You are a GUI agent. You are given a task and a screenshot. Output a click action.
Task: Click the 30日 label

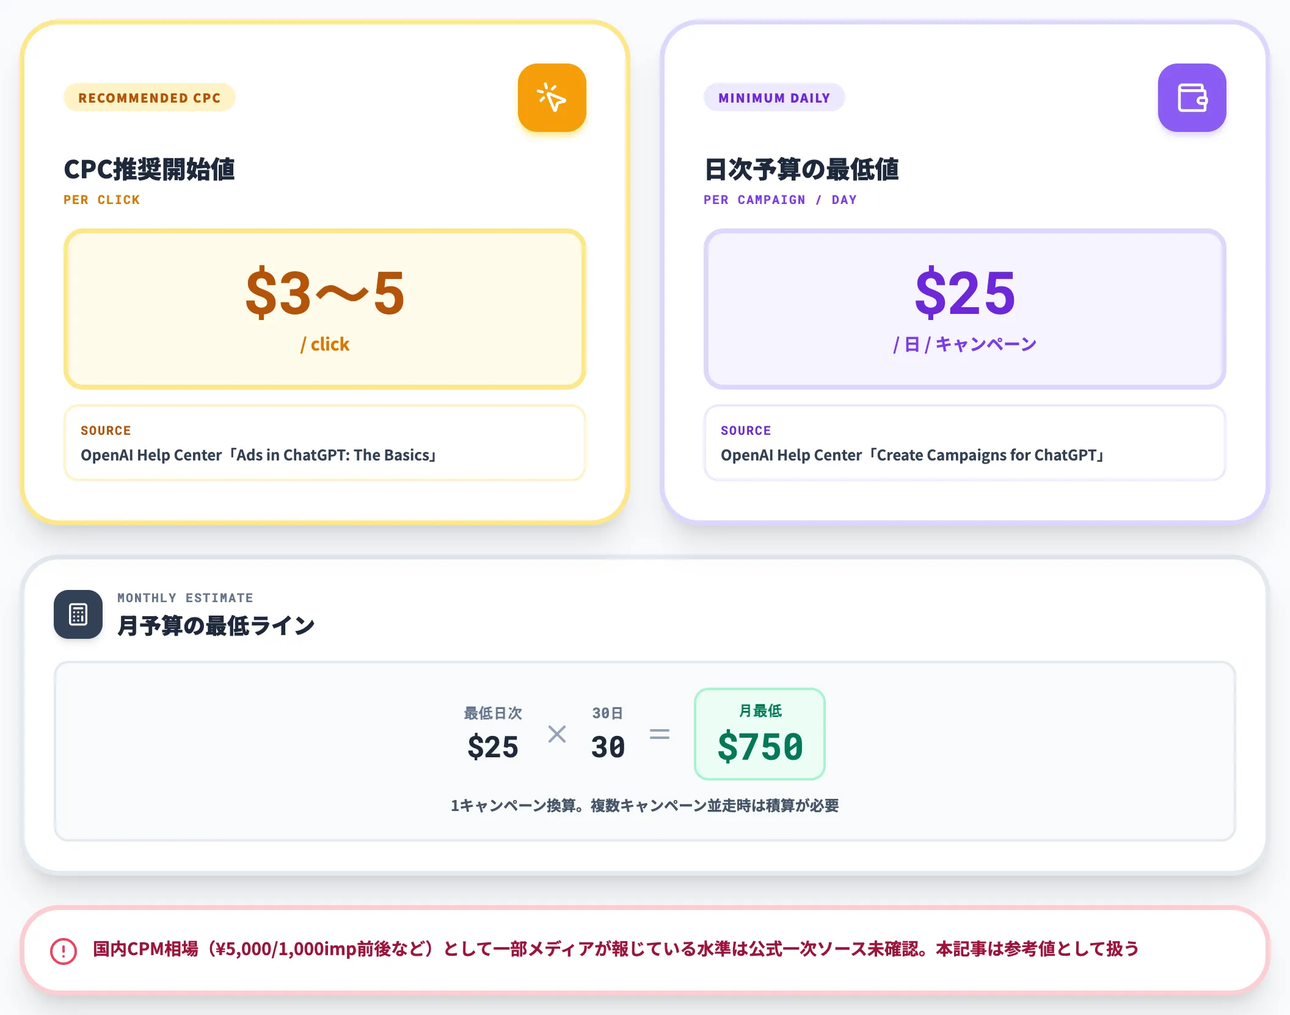pos(608,713)
